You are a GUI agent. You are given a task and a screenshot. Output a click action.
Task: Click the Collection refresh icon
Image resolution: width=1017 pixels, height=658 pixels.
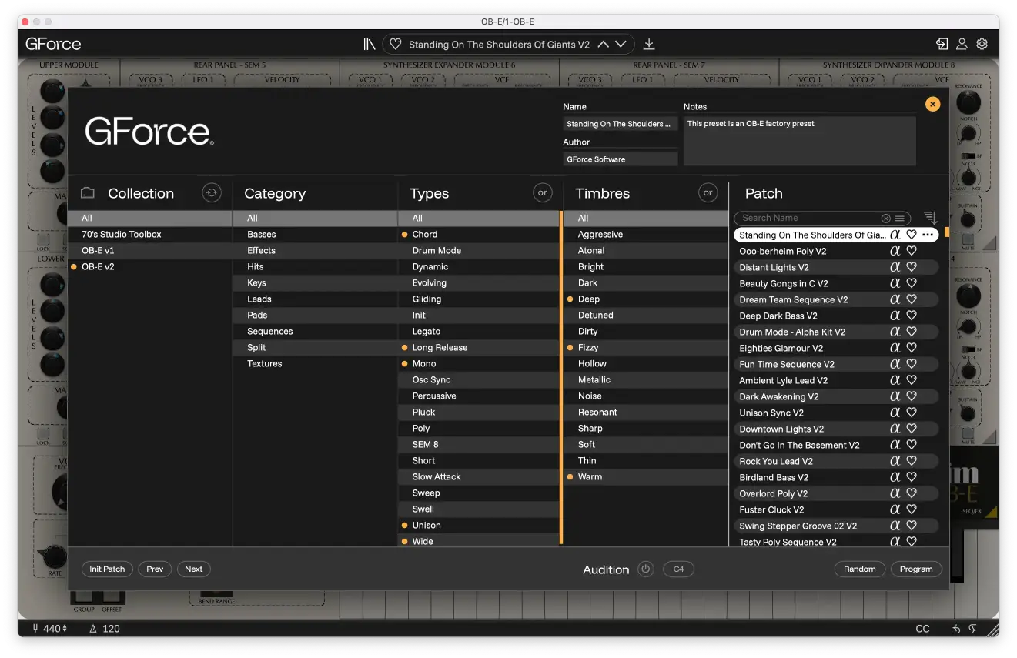coord(212,193)
